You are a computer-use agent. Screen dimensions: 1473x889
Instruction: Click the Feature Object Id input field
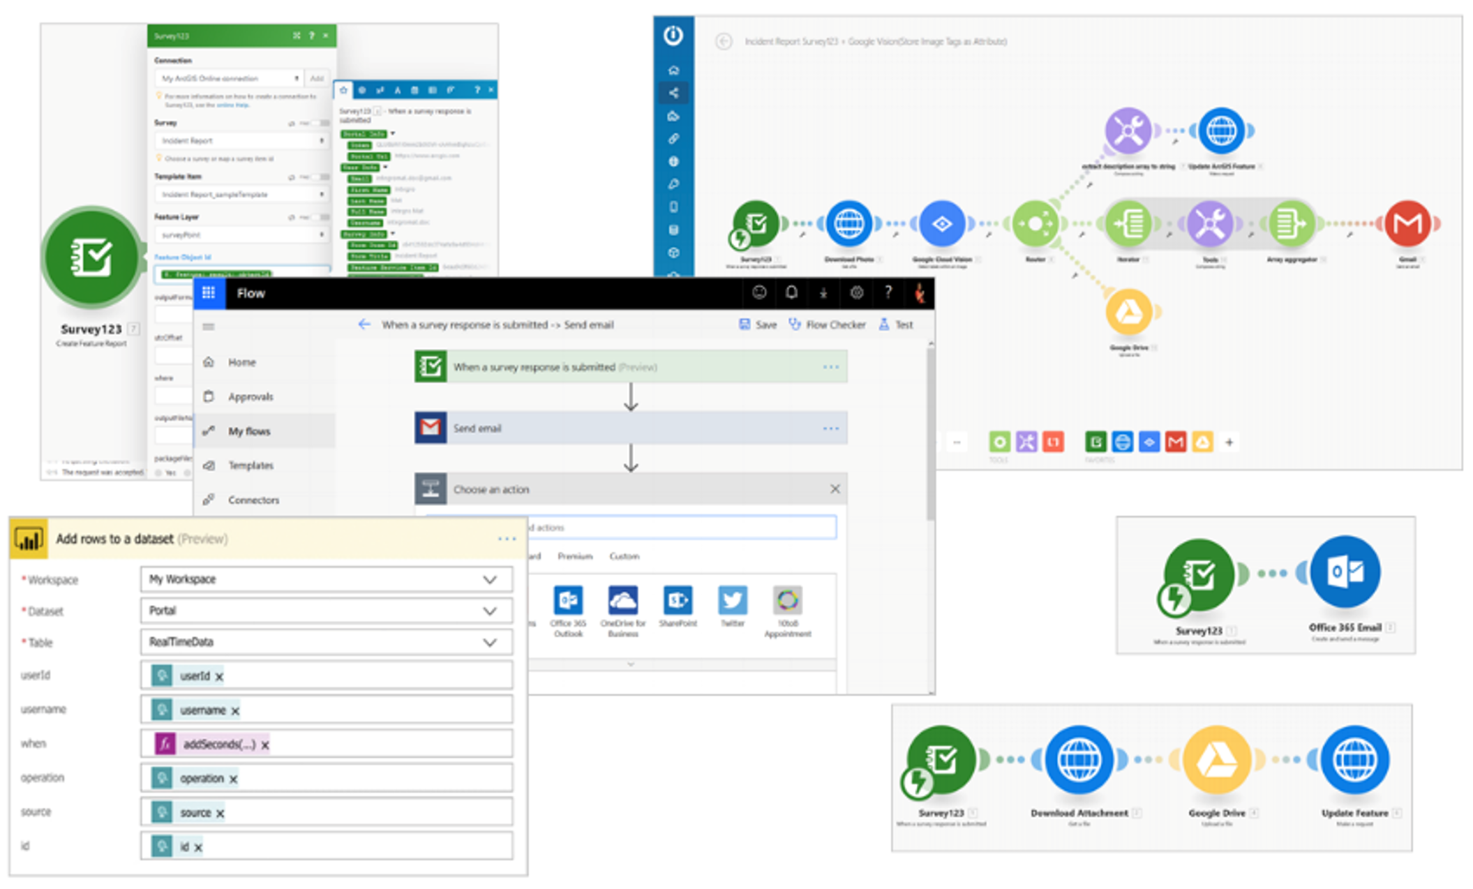point(241,274)
